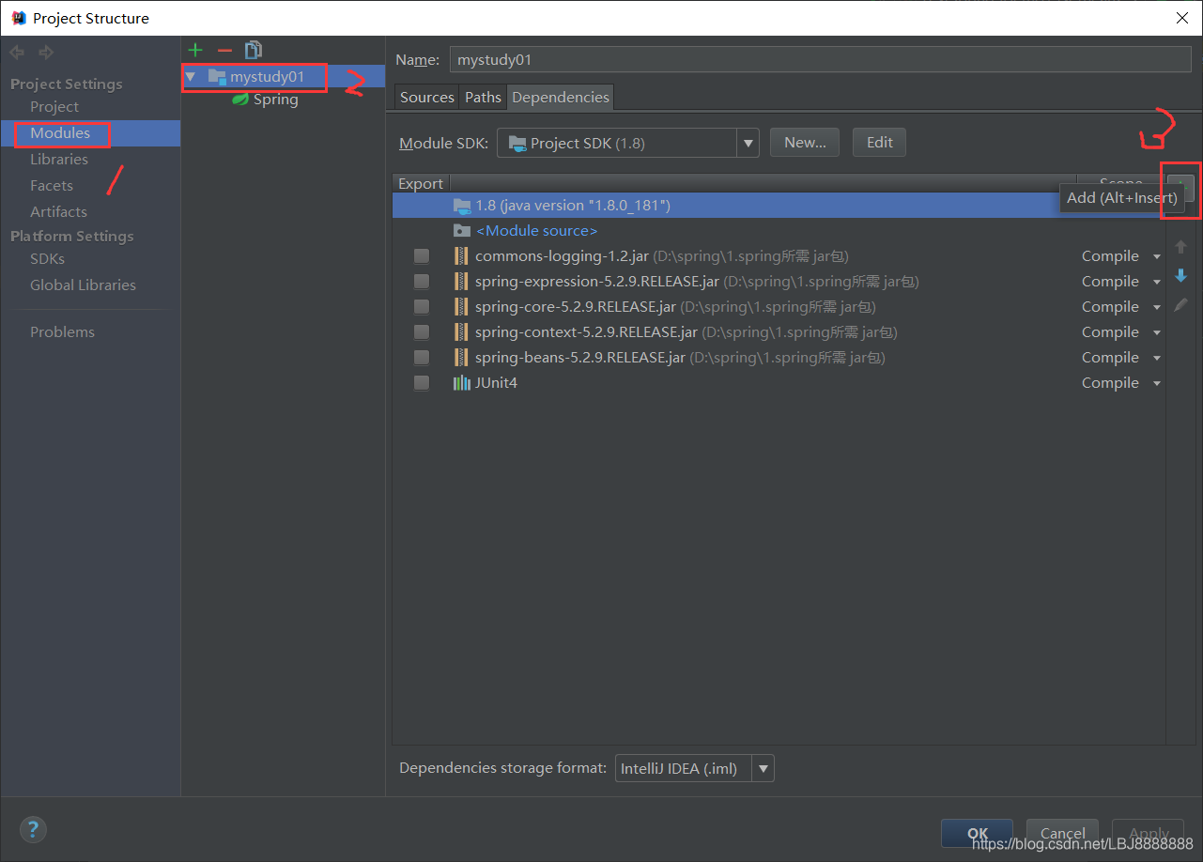The width and height of the screenshot is (1203, 862).
Task: Click the red minus remove module icon
Action: [224, 50]
